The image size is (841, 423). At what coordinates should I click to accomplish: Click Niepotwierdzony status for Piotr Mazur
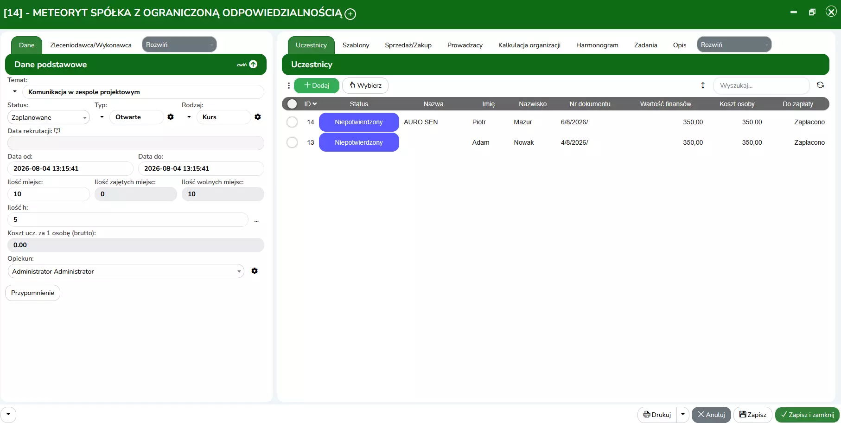(x=359, y=122)
